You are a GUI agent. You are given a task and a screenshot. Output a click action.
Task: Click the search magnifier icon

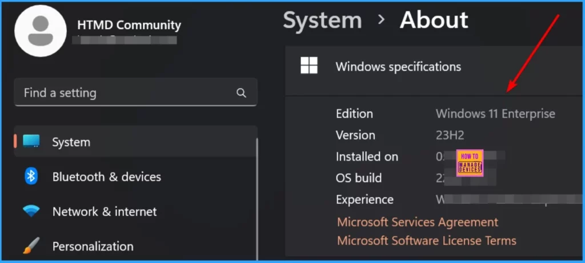click(x=242, y=93)
